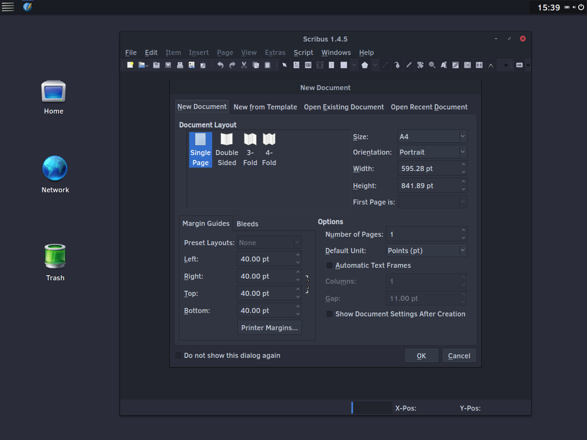Open the page Size dropdown
587x440 pixels.
pyautogui.click(x=432, y=136)
